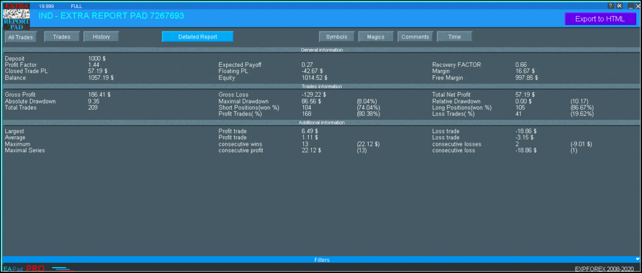Viewport: 642px width, 273px height.
Task: Switch to the Trades view
Action: [x=62, y=37]
